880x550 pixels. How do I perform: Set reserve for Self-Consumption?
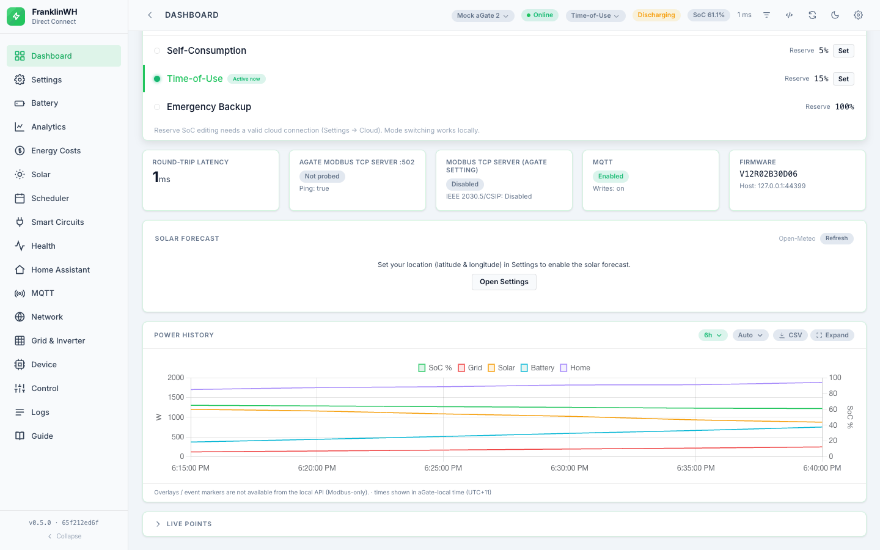tap(843, 51)
